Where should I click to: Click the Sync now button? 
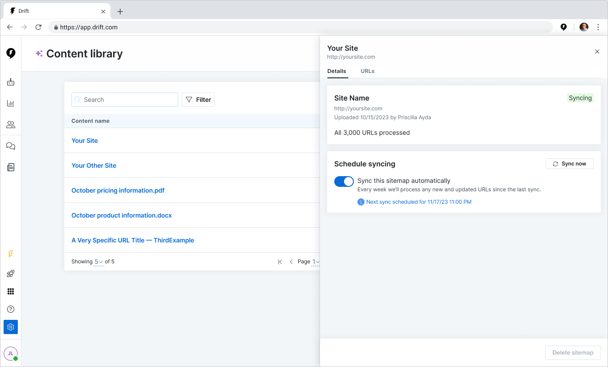(x=569, y=164)
